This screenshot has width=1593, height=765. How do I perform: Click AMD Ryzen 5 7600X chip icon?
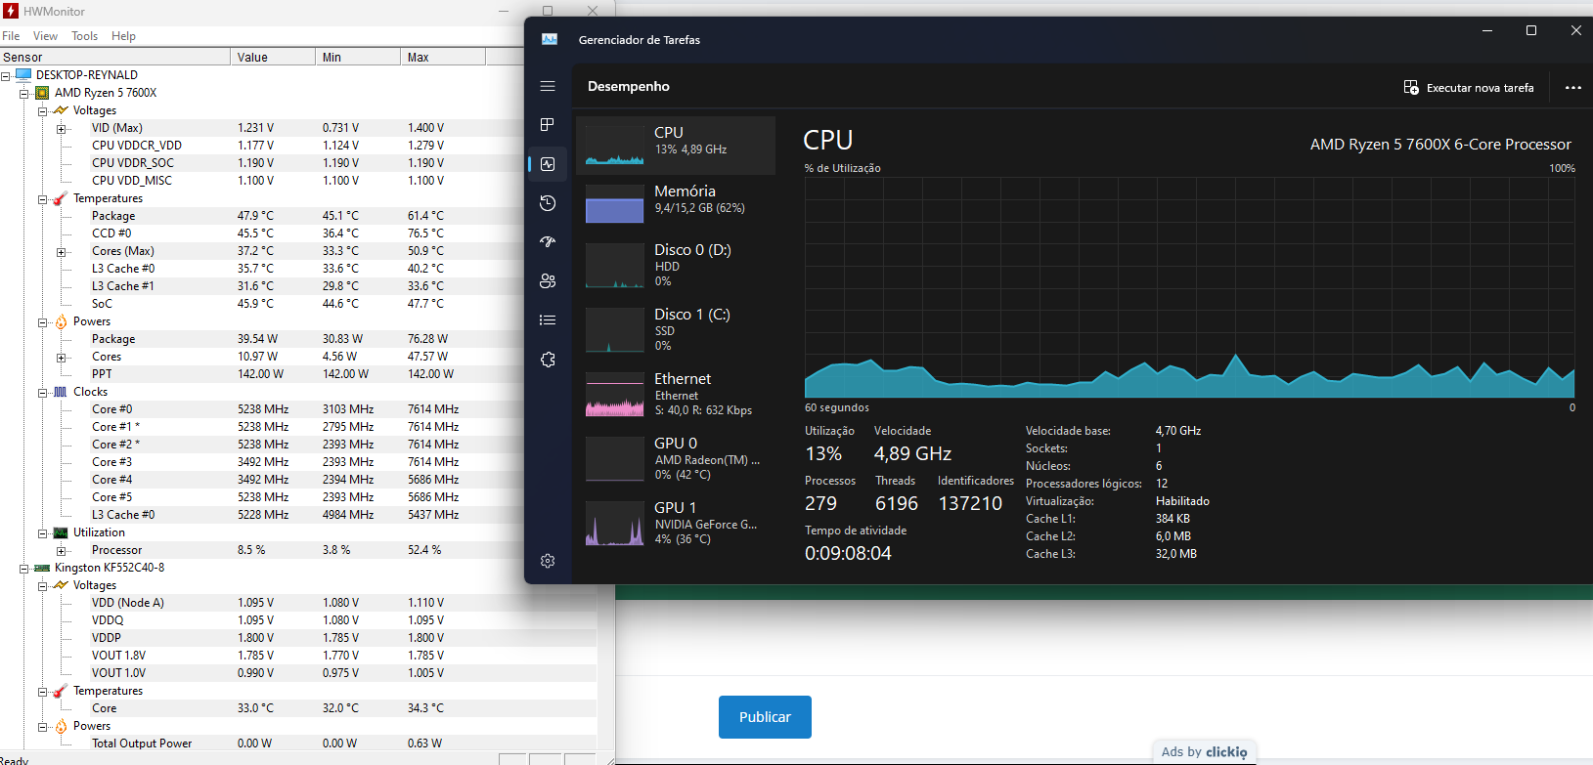[x=42, y=93]
